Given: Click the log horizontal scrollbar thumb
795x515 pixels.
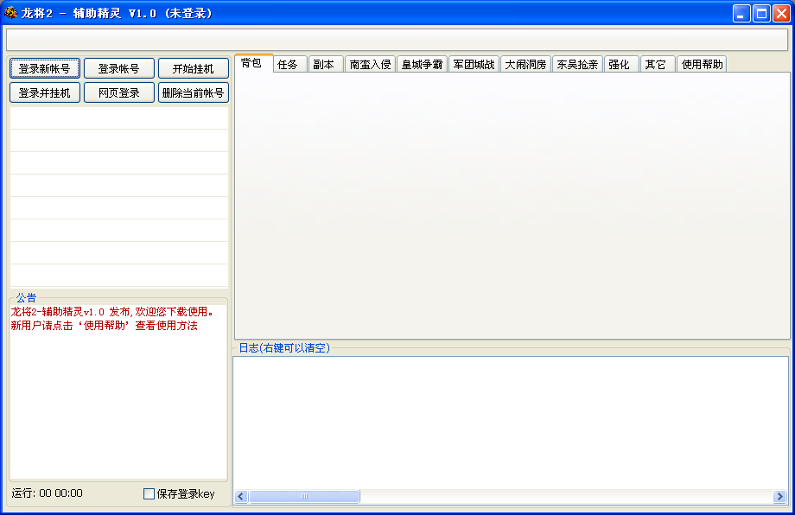Looking at the screenshot, I should 304,496.
